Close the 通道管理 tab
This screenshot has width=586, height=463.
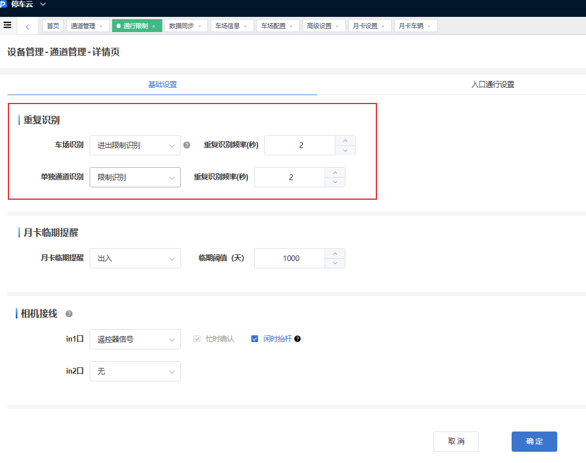tap(101, 26)
